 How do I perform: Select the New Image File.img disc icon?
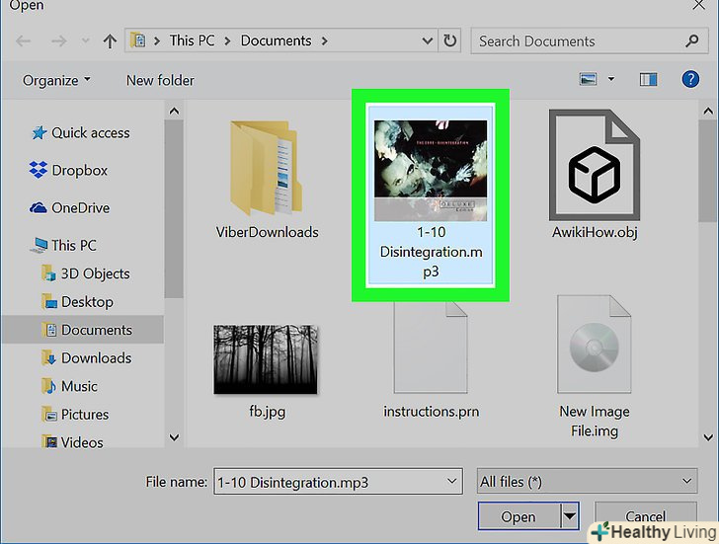[594, 348]
